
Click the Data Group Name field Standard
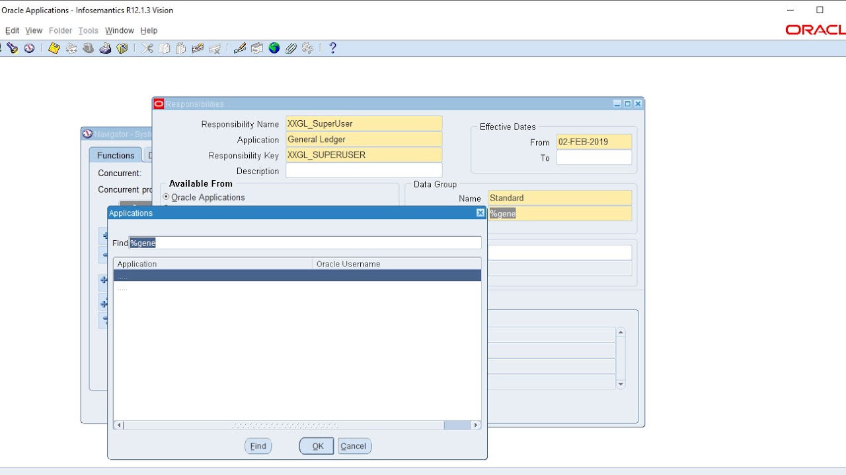pyautogui.click(x=560, y=198)
